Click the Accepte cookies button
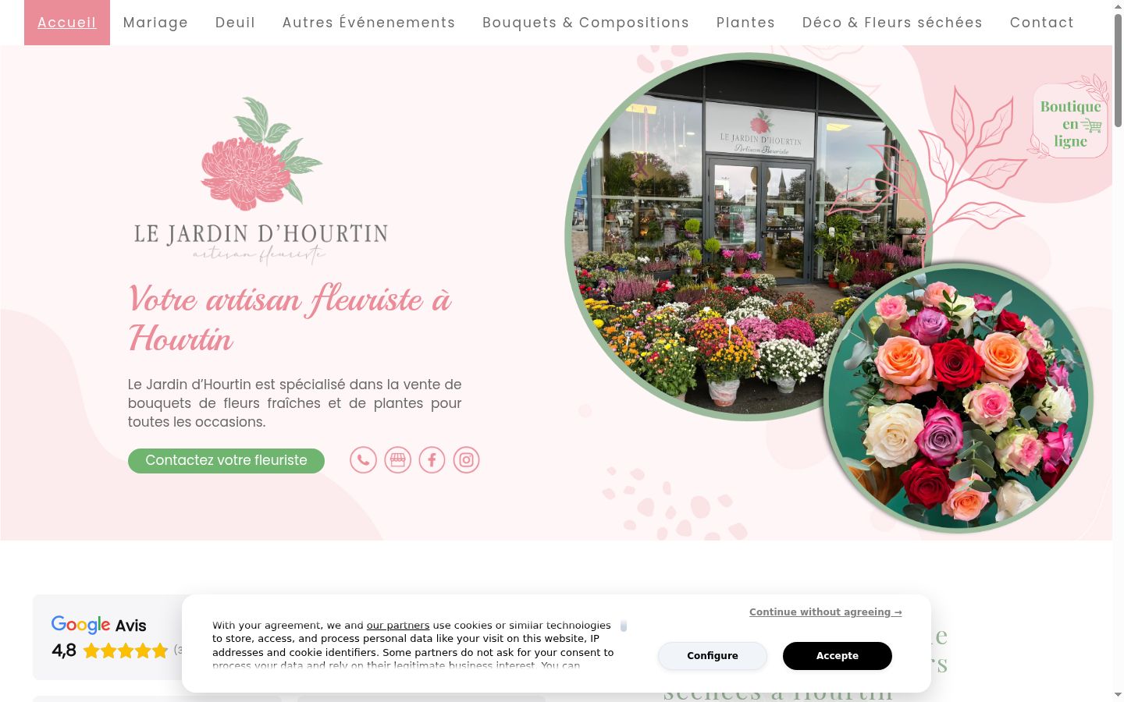This screenshot has height=702, width=1124. click(837, 656)
